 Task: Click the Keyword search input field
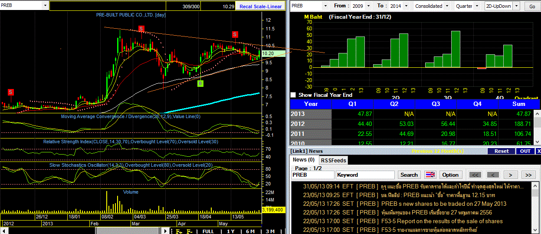[365, 175]
